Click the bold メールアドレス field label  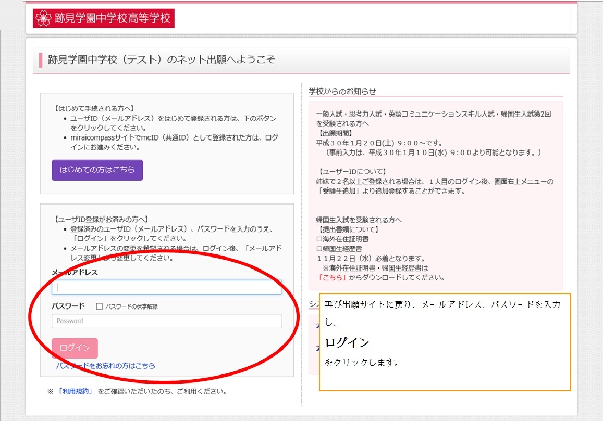[x=75, y=272]
